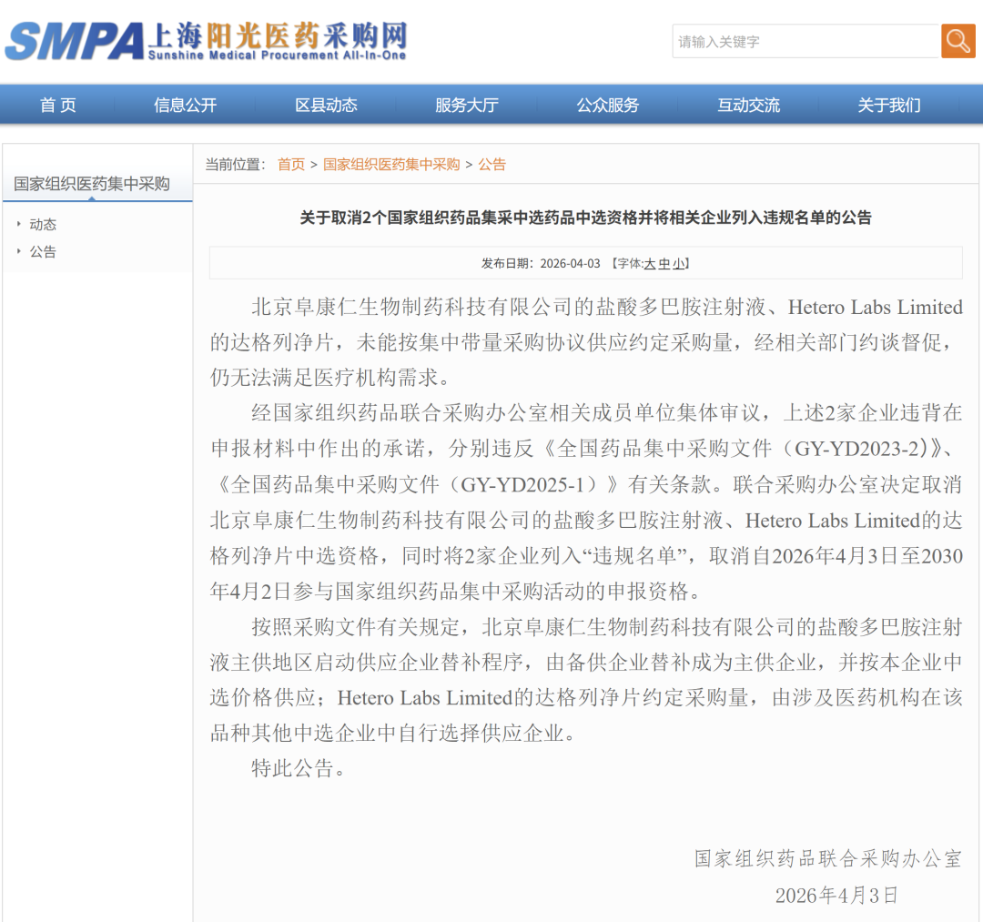Click the 国家组织医药集中采购 breadcrumb link

tap(391, 165)
